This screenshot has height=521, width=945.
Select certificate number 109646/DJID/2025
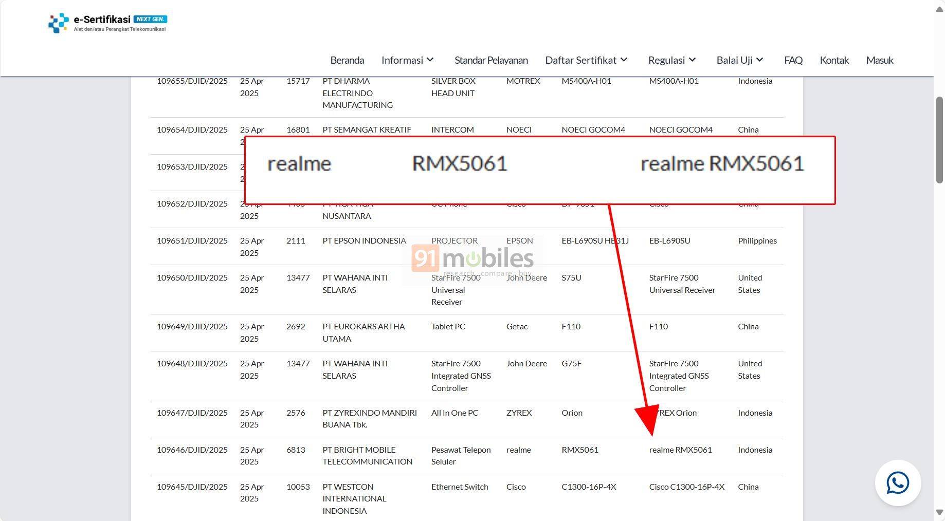(x=192, y=450)
